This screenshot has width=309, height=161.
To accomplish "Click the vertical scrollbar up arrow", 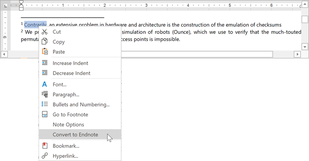I will coord(305,4).
